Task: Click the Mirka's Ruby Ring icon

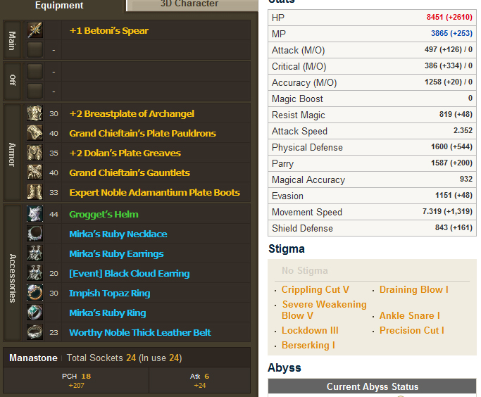Action: 35,313
